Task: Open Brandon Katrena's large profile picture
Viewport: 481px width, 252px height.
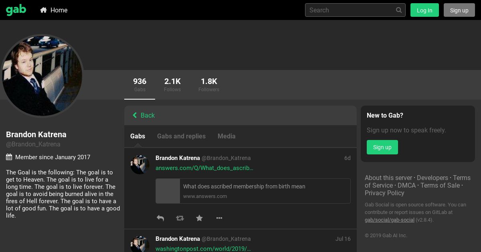Action: pyautogui.click(x=42, y=76)
